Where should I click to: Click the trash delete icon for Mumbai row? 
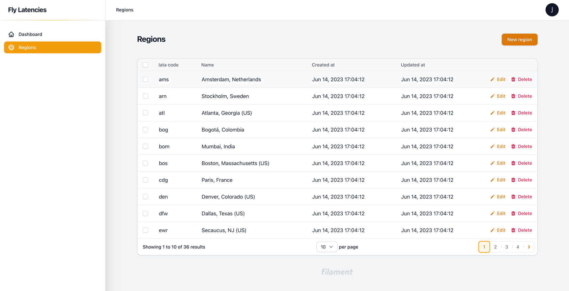tap(513, 147)
